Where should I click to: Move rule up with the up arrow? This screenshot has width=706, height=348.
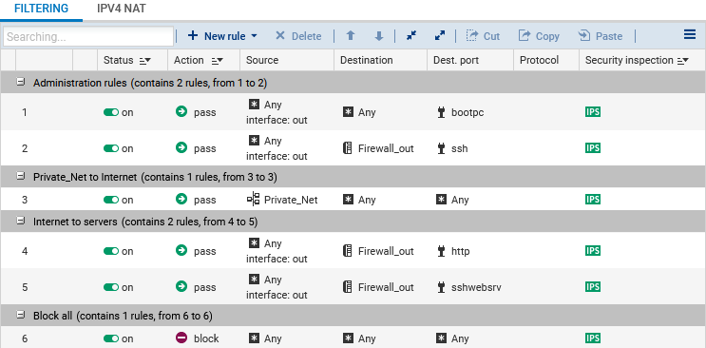click(x=351, y=36)
